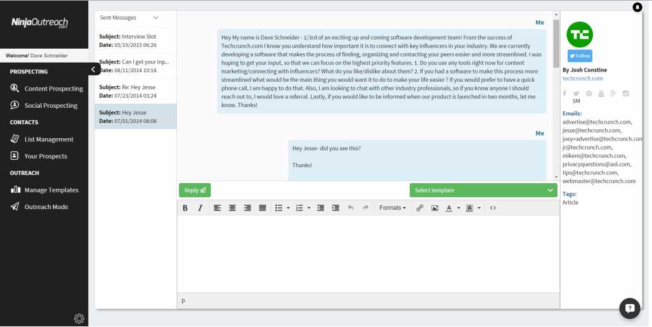Go to Content Prospecting
652x327 pixels.
click(x=46, y=89)
